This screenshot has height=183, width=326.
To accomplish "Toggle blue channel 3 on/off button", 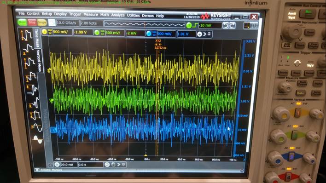I will [x=148, y=34].
